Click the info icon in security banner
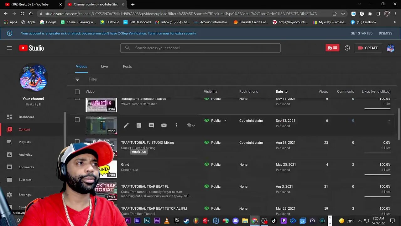This screenshot has width=401, height=226. (10, 33)
